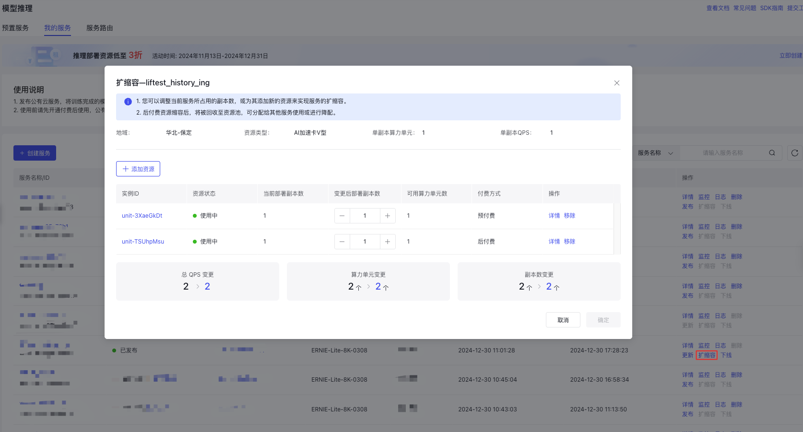Click 详情 in the 11:13:50 service row
The width and height of the screenshot is (803, 432).
pos(687,405)
